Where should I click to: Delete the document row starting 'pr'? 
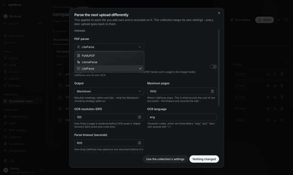(x=282, y=74)
